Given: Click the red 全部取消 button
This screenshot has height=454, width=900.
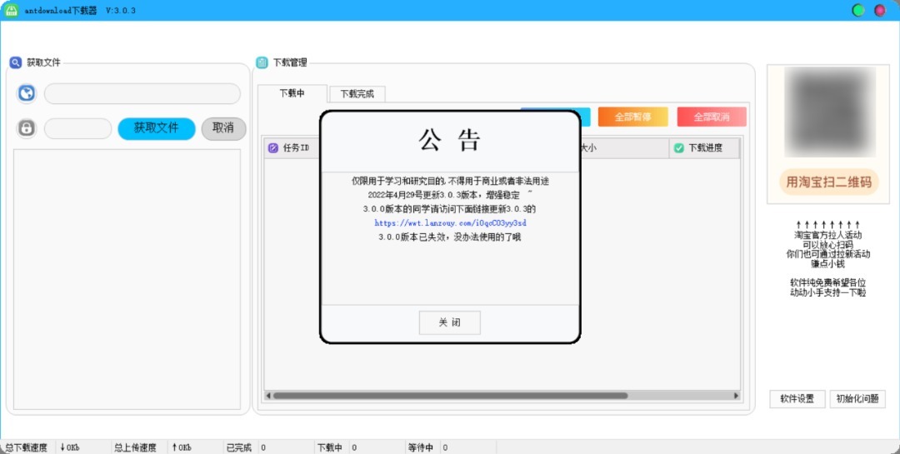Looking at the screenshot, I should click(712, 117).
